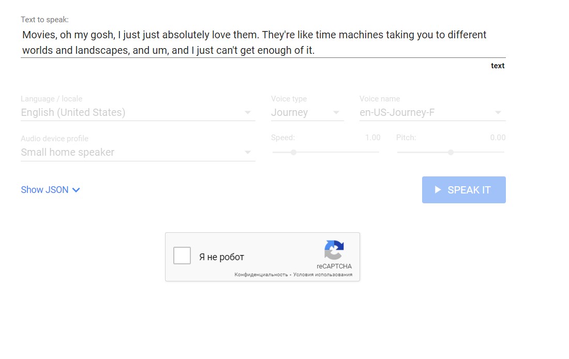Click the Voice name dropdown arrow
Screen dimensions: 569x359
pyautogui.click(x=498, y=113)
